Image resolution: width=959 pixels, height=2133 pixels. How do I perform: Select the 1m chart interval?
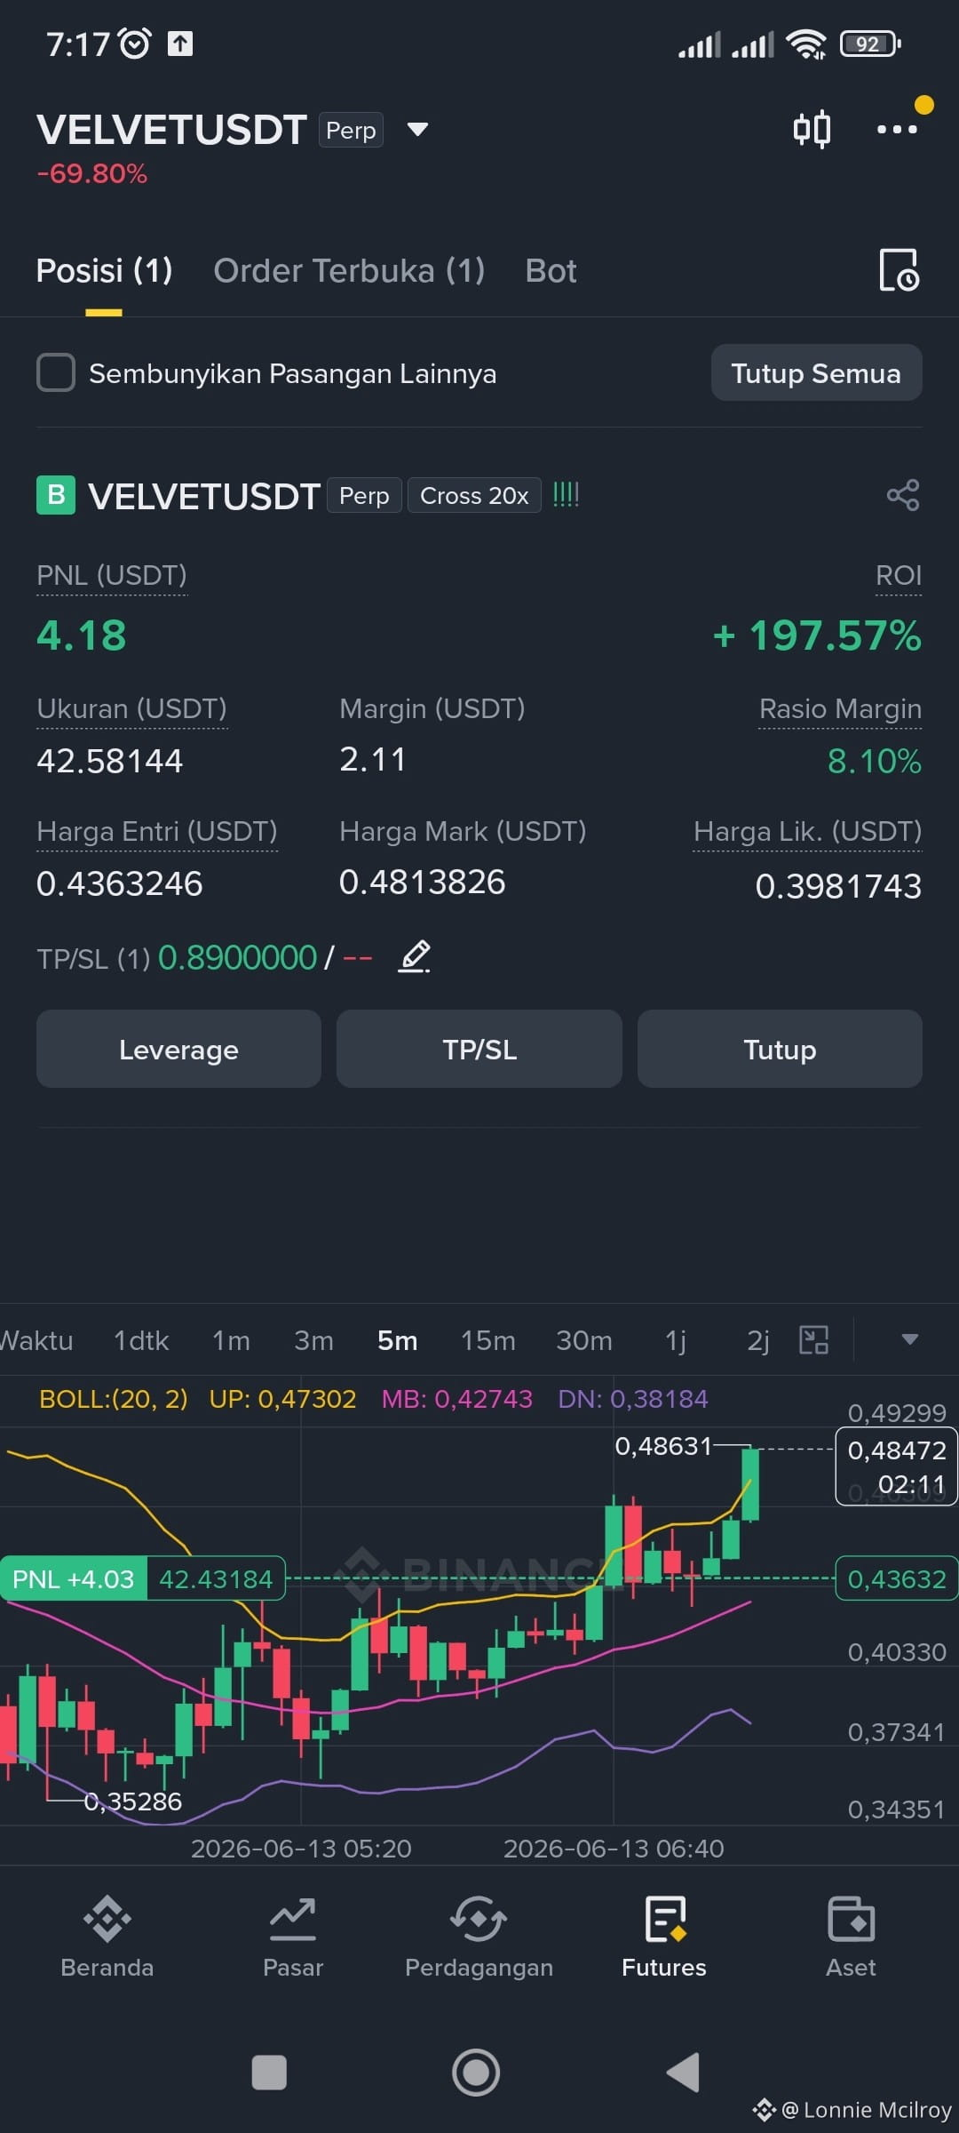(231, 1340)
